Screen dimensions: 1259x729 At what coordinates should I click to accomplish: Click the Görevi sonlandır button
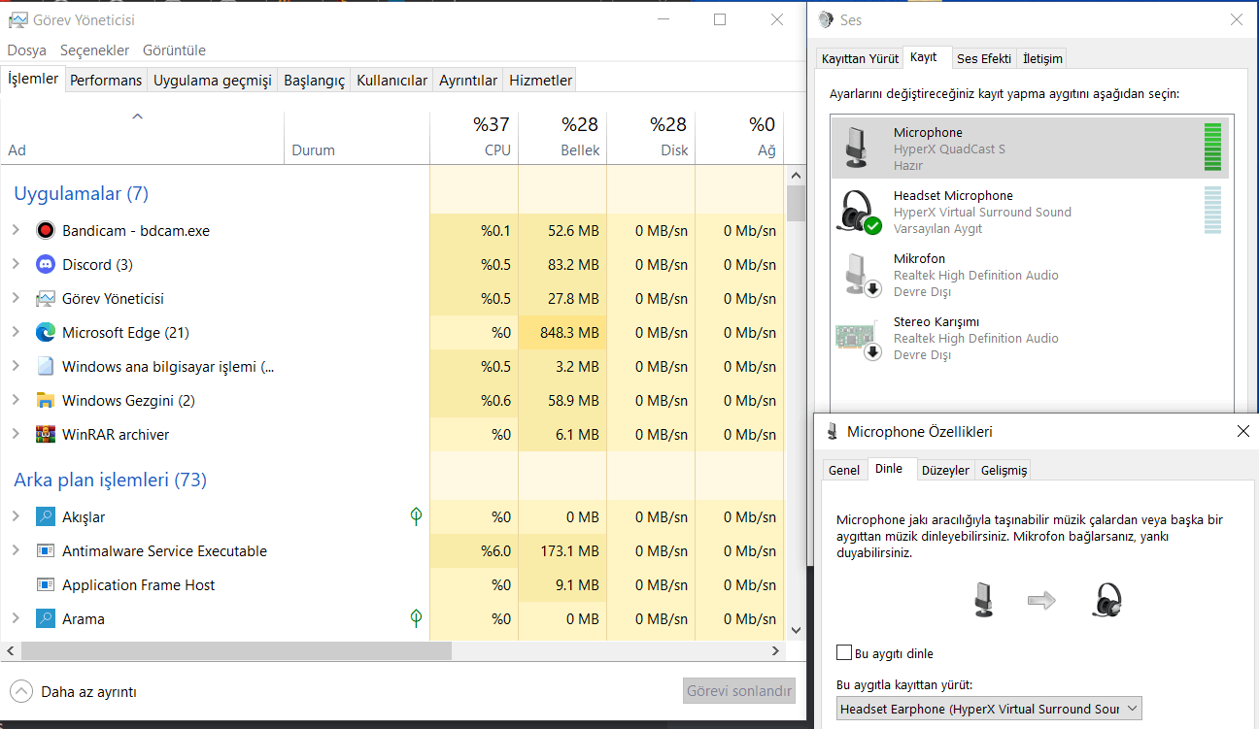(x=739, y=692)
